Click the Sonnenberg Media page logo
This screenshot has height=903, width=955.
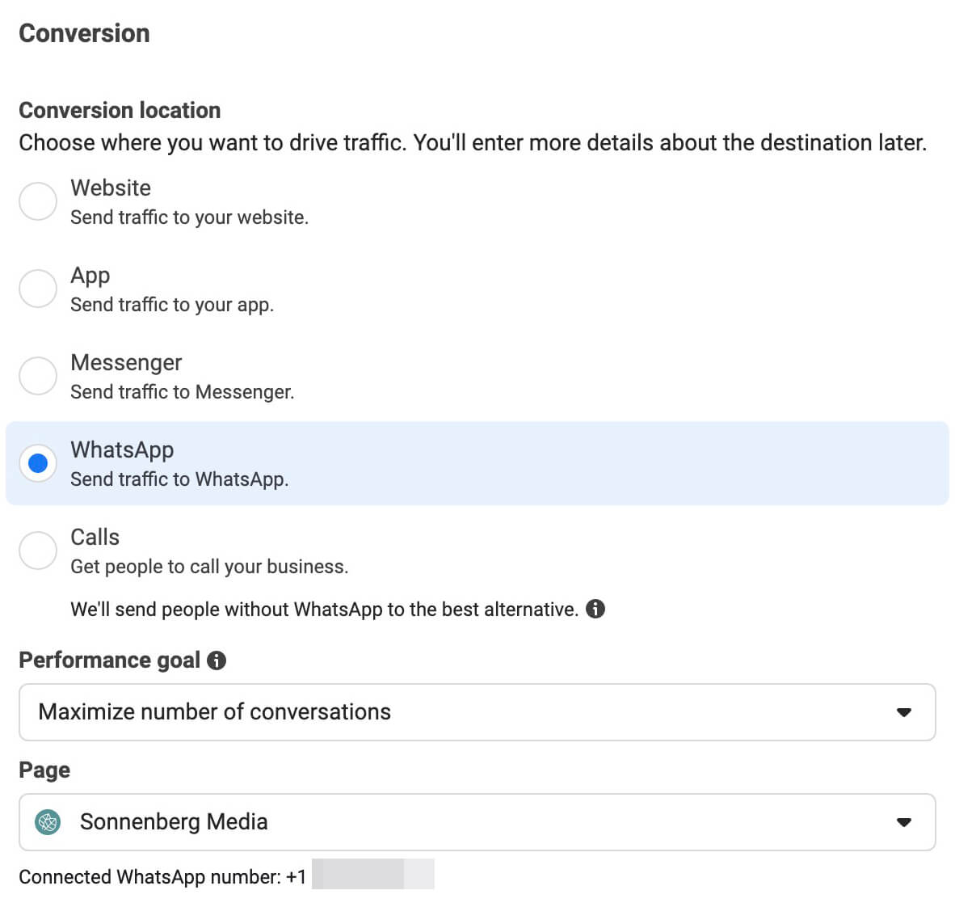tap(48, 822)
